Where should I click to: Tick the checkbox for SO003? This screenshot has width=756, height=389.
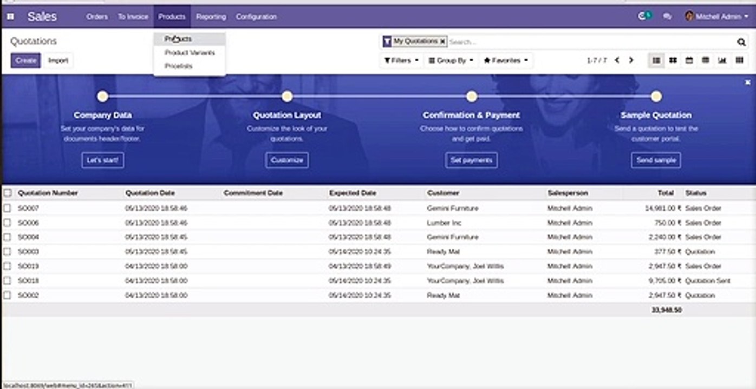[x=8, y=252]
